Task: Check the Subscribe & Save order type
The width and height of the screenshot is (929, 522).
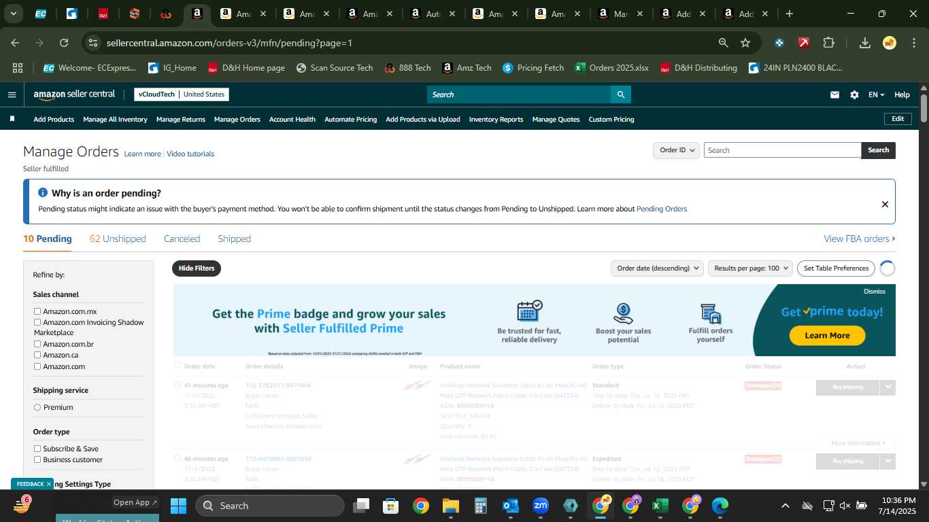Action: point(37,449)
